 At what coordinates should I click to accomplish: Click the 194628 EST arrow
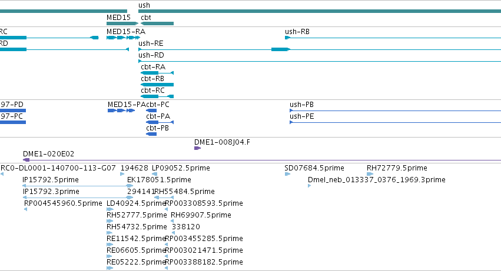pos(122,174)
